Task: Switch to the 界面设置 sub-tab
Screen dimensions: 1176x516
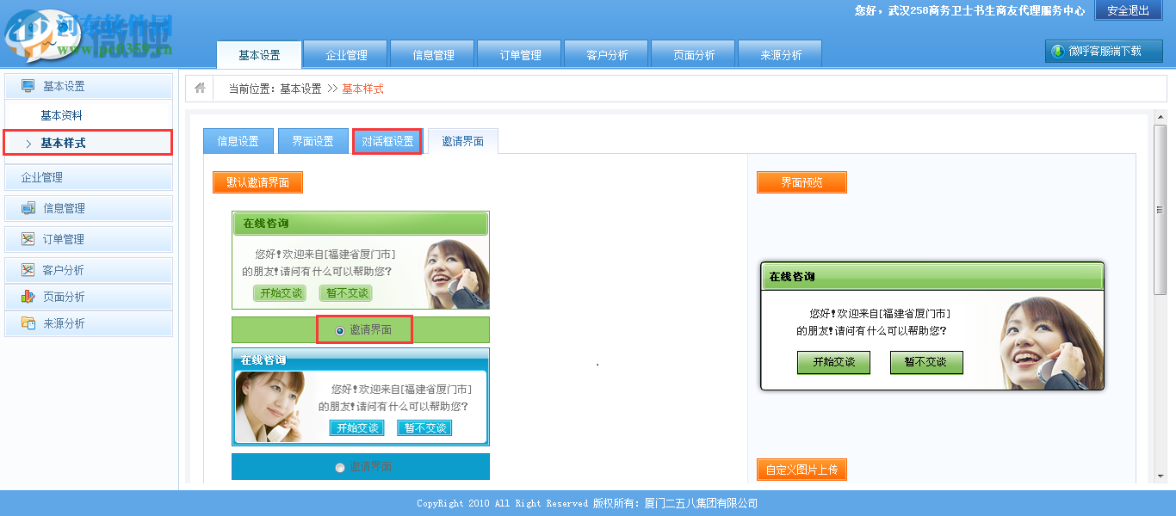Action: click(x=313, y=141)
